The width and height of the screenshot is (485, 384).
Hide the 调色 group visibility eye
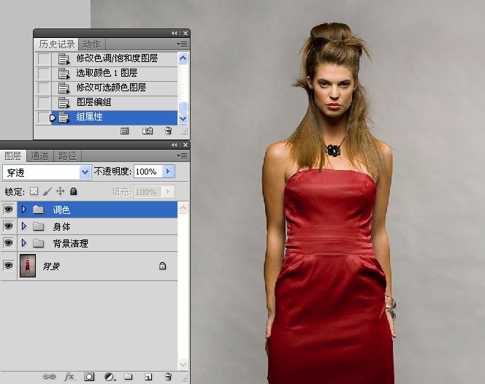[x=8, y=210]
